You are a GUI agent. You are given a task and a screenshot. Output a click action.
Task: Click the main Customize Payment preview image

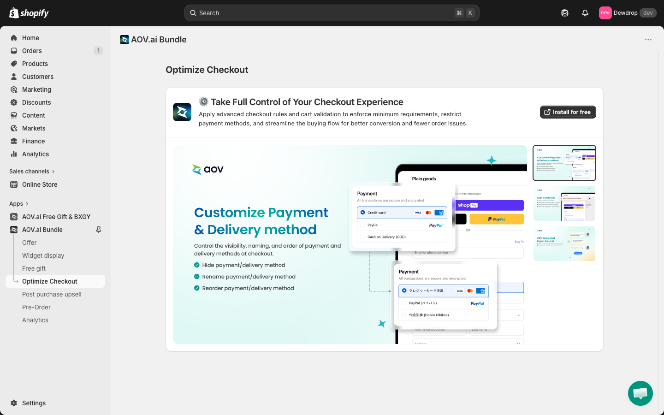(350, 244)
